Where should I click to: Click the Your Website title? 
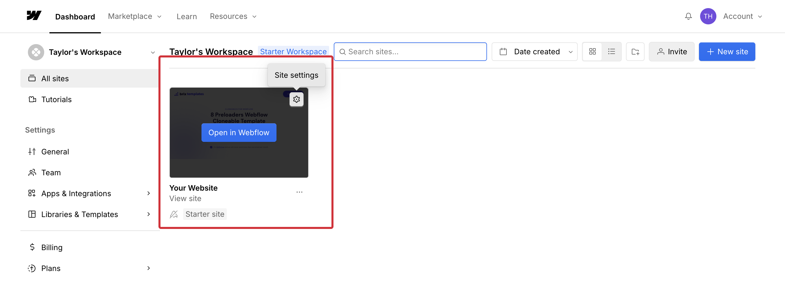point(193,188)
